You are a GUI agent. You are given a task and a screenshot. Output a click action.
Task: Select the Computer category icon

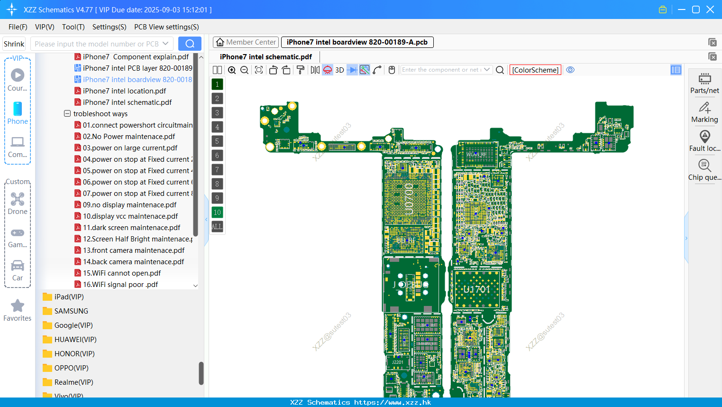pyautogui.click(x=18, y=147)
